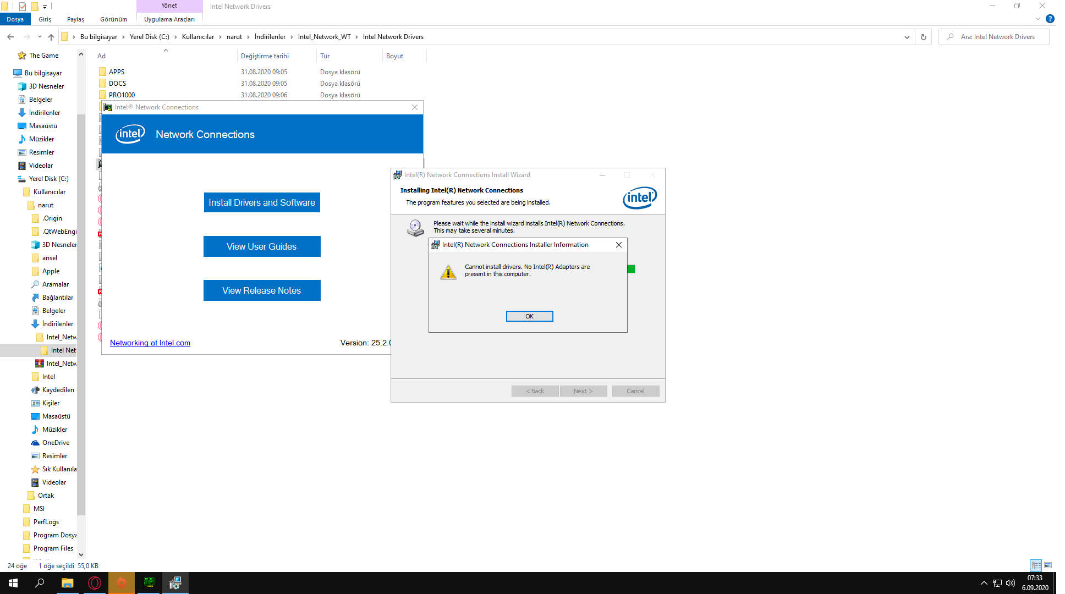Click OK in the installer information dialog
The width and height of the screenshot is (1065, 594).
pos(529,316)
